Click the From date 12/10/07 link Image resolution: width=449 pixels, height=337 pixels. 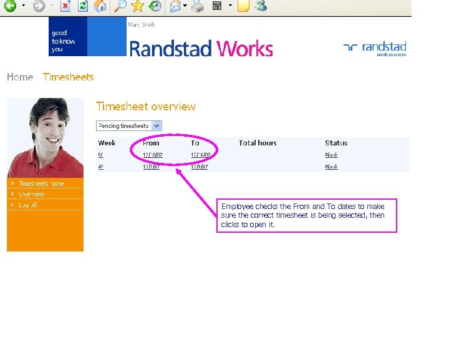point(153,155)
